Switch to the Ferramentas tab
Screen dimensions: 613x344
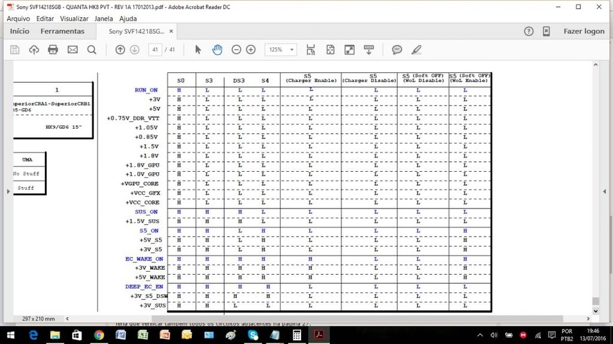[x=63, y=31]
